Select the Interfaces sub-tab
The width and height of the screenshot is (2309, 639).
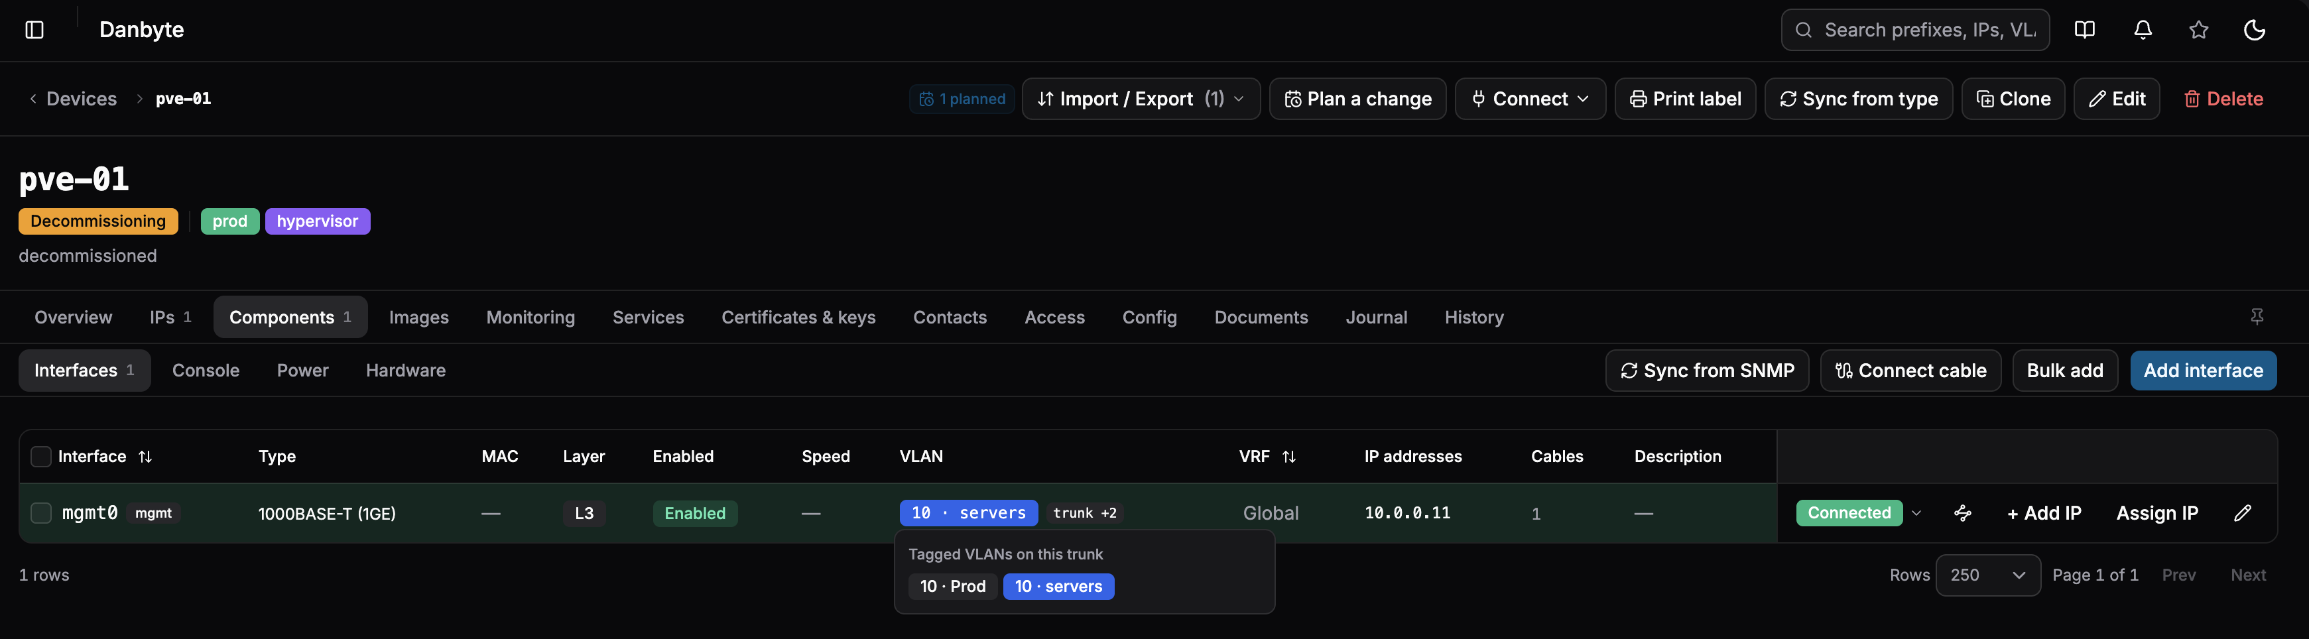coord(84,370)
